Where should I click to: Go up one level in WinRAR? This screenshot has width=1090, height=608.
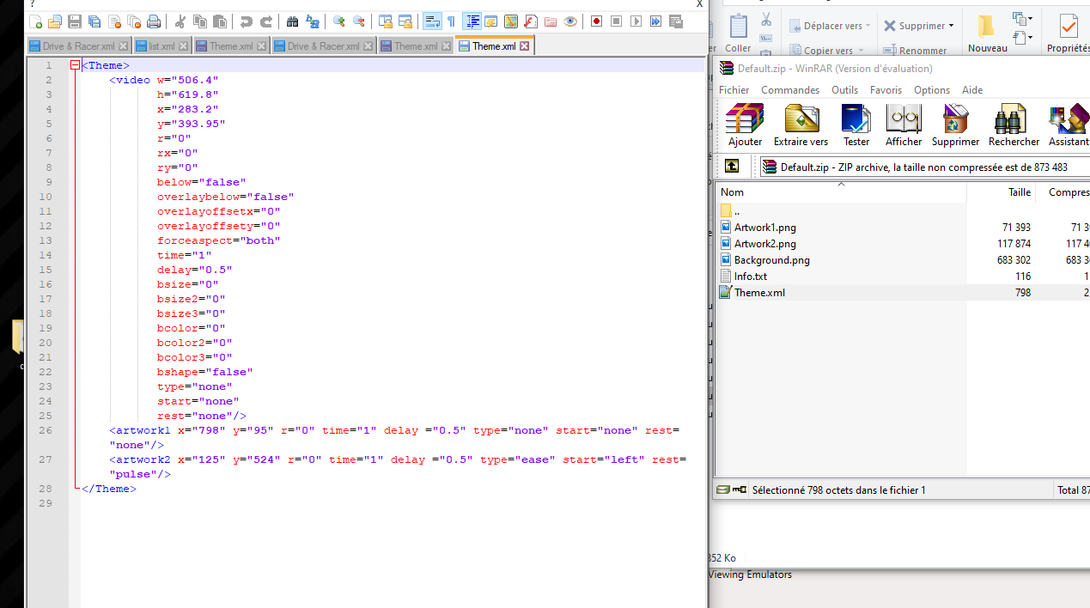732,166
